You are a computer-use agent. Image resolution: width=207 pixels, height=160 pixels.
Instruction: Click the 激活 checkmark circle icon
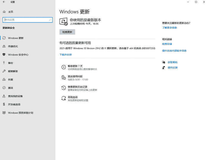(x=4, y=88)
